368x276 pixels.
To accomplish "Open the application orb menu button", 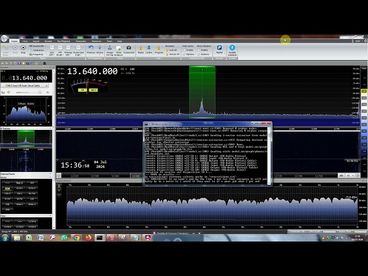I will (4, 39).
